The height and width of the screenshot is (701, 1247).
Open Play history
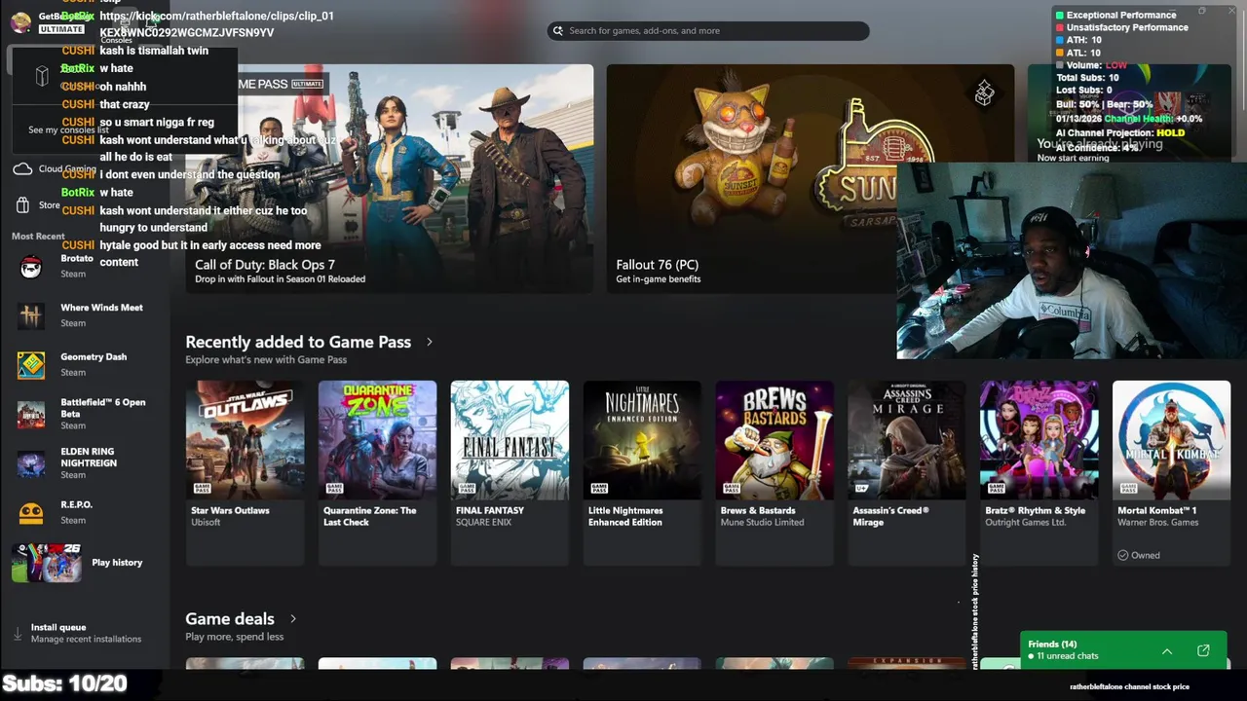pos(86,562)
